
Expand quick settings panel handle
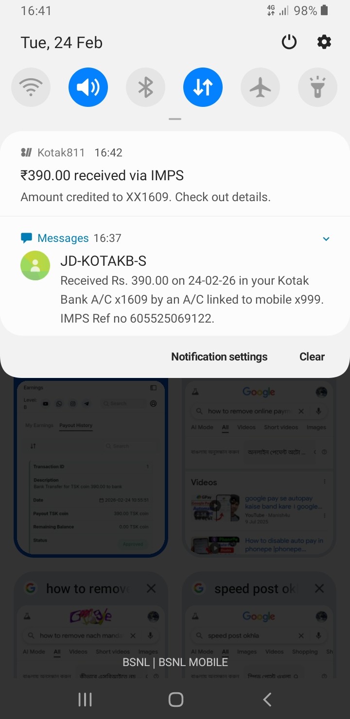[x=175, y=119]
